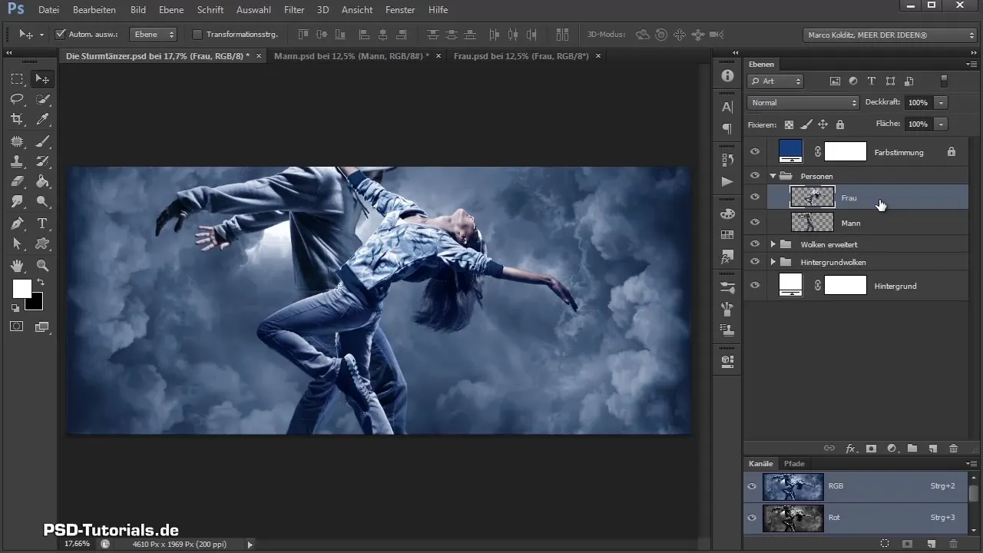
Task: Delete the selected layer with trash icon
Action: tap(953, 448)
